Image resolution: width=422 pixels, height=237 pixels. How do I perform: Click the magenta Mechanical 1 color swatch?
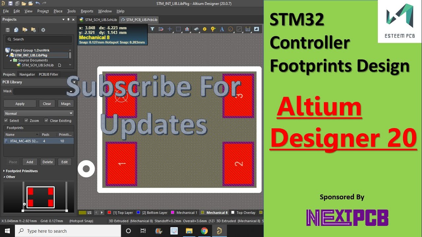tap(173, 213)
